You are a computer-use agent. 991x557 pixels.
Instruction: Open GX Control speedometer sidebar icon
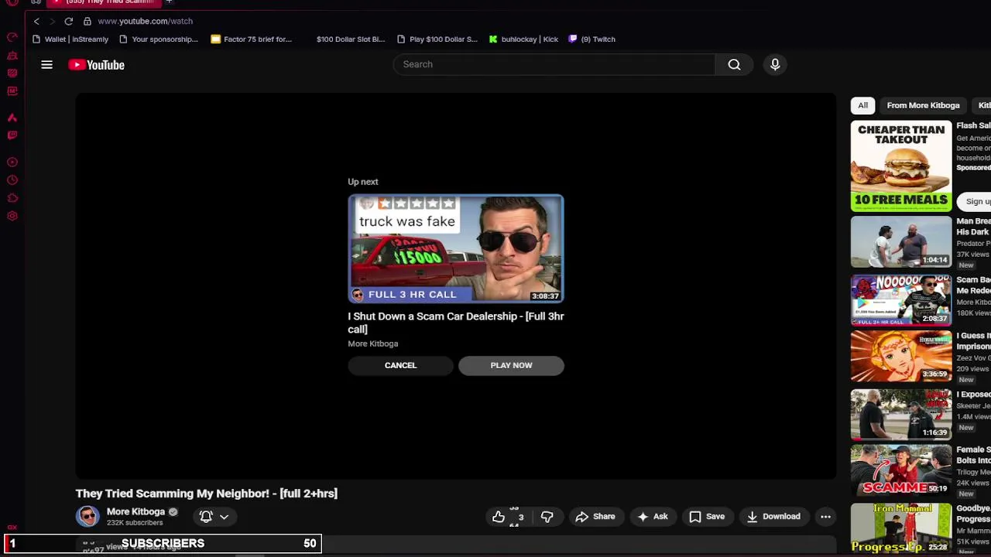pyautogui.click(x=12, y=37)
